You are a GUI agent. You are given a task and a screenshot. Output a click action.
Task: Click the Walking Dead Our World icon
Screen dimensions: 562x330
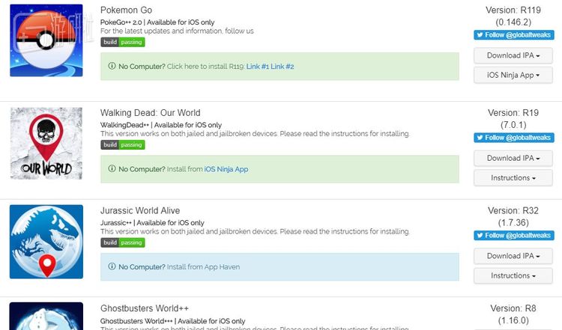pyautogui.click(x=46, y=142)
